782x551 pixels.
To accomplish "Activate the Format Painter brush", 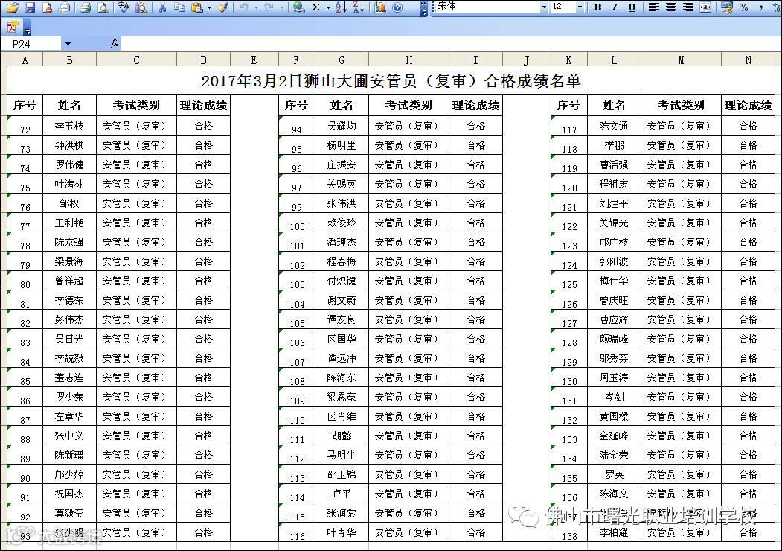I will point(223,7).
